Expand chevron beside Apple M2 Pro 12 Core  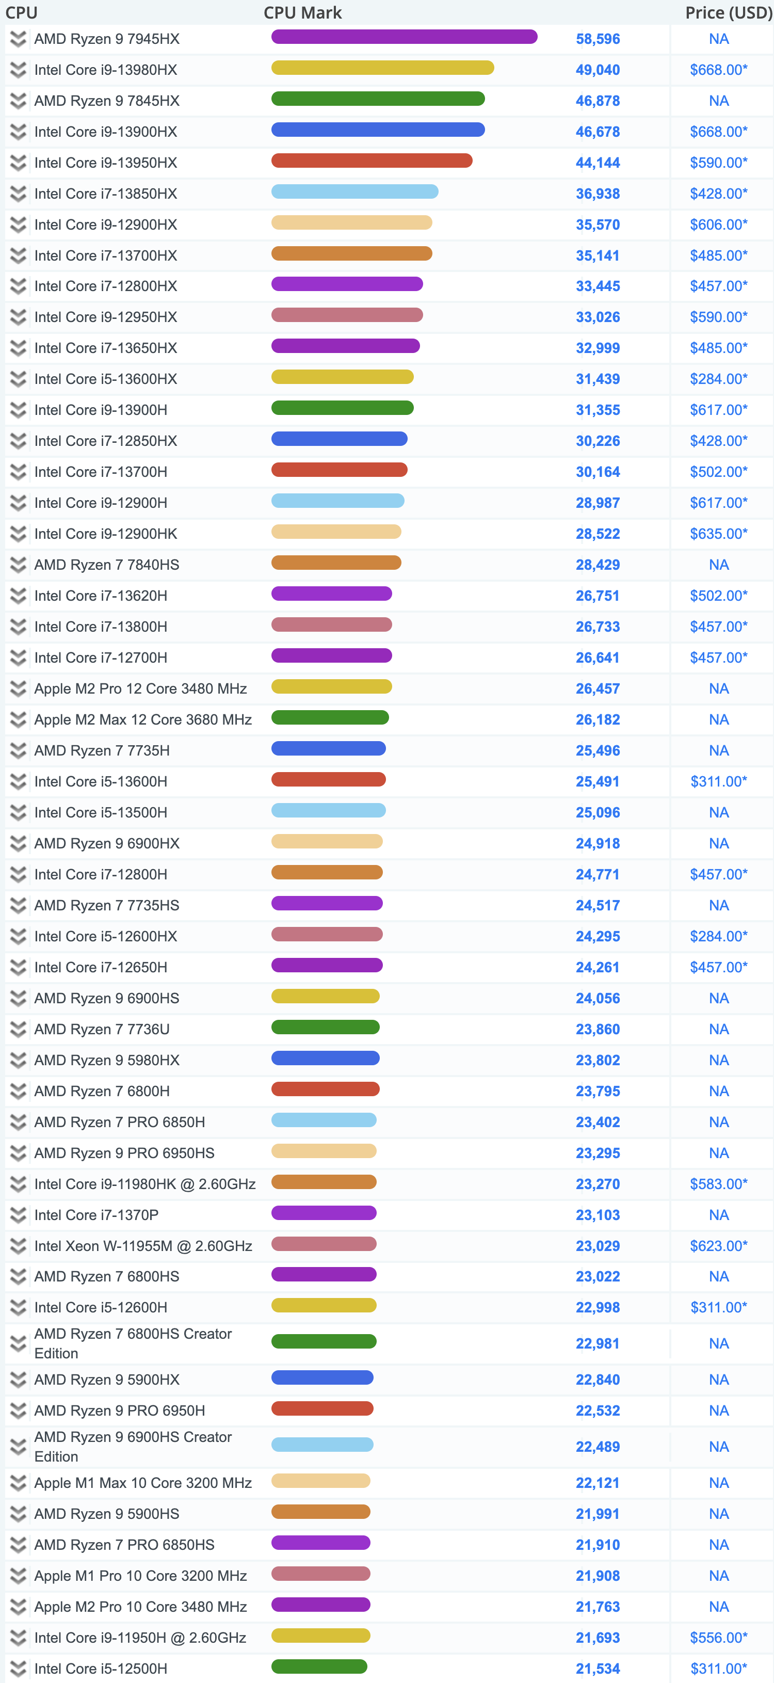coord(18,690)
